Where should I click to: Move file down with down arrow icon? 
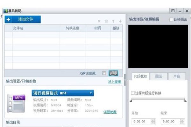120,21
